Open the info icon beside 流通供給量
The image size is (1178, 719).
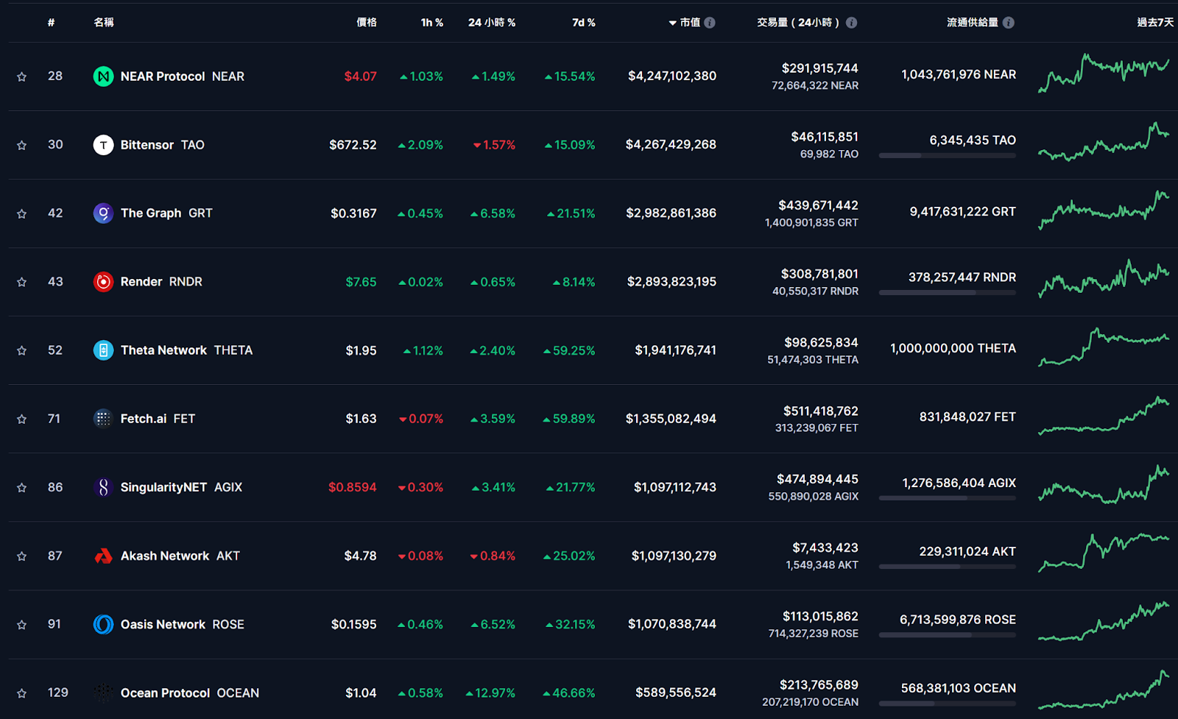point(1009,23)
